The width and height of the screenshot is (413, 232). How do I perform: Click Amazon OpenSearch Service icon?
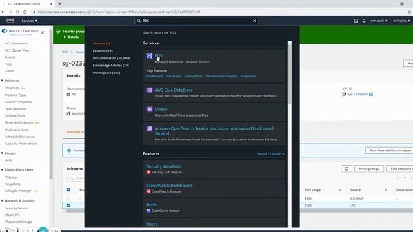(150, 129)
